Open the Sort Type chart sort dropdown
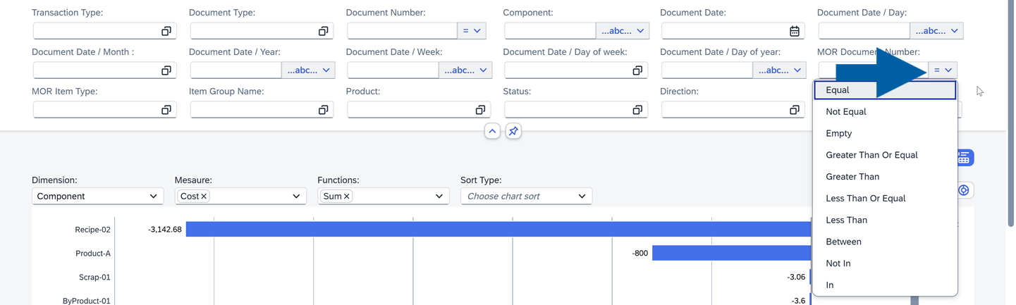This screenshot has height=305, width=1016. pos(526,197)
